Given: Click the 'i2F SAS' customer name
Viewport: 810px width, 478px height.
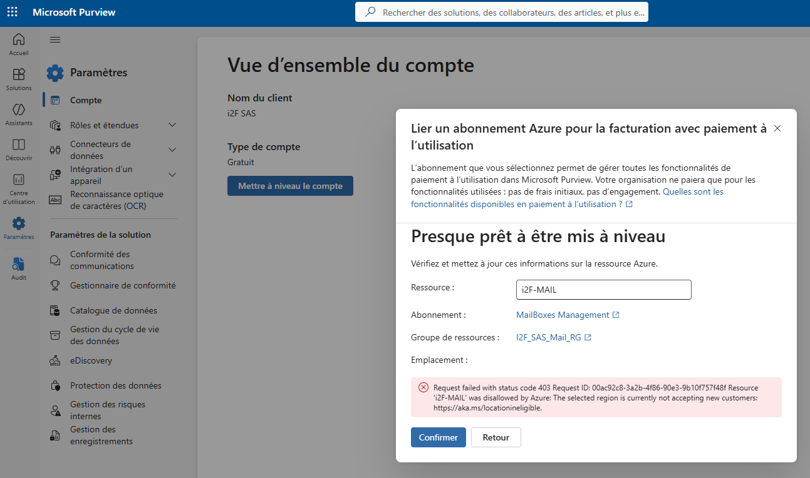Looking at the screenshot, I should [x=242, y=114].
